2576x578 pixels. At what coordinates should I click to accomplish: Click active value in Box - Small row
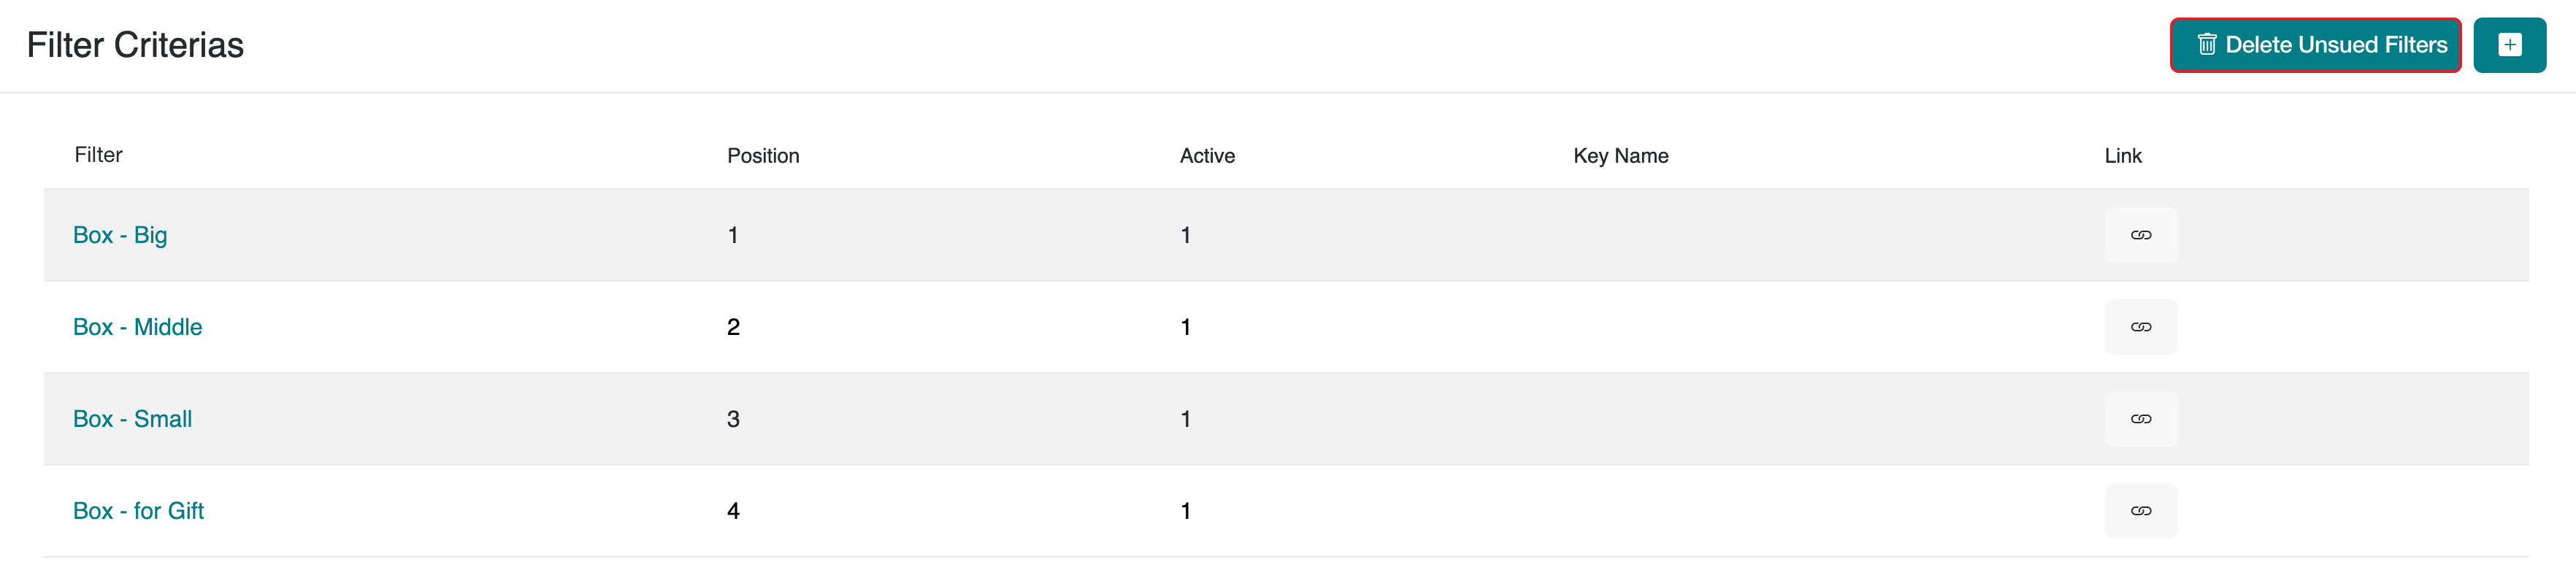click(1185, 419)
